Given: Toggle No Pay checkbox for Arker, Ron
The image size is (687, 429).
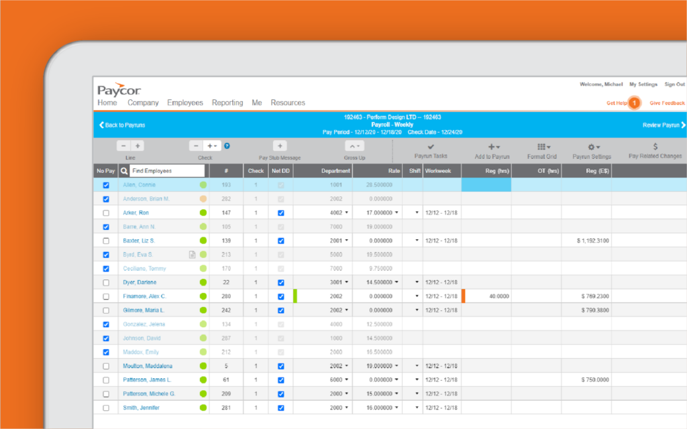Looking at the screenshot, I should click(x=105, y=212).
